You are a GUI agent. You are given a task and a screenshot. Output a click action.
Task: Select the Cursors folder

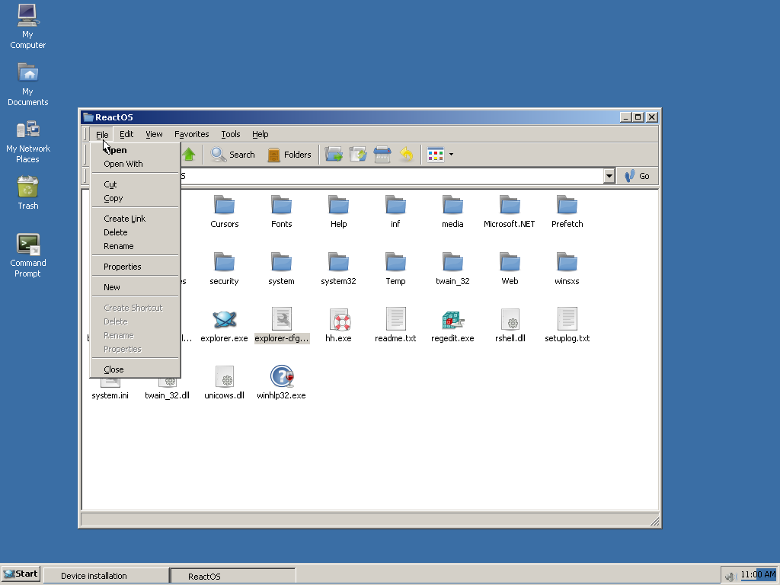point(225,212)
